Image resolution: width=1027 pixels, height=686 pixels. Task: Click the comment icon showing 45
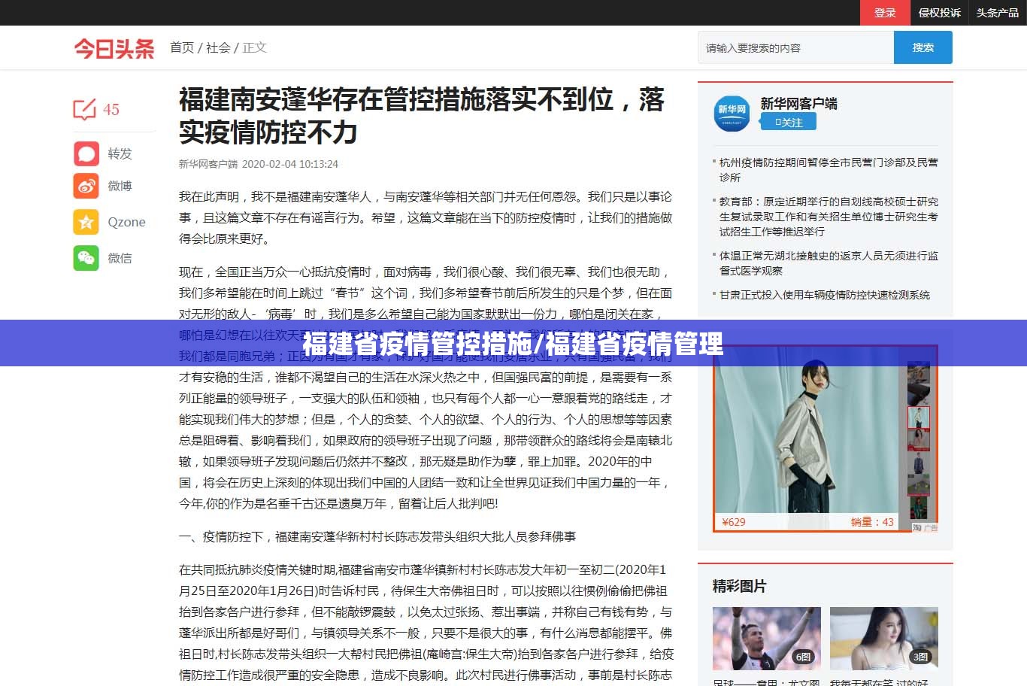point(85,110)
